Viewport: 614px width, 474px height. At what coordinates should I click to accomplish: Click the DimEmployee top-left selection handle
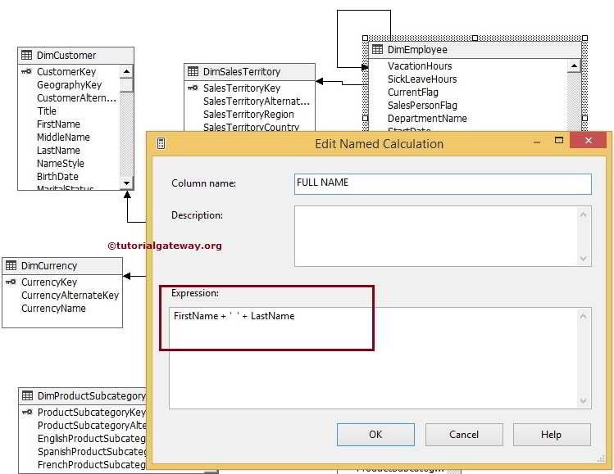366,38
